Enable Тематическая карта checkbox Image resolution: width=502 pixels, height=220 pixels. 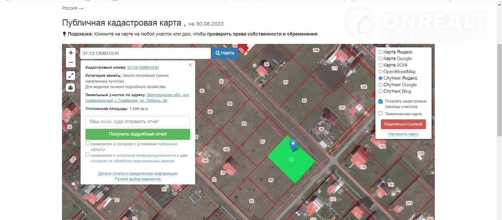click(380, 114)
